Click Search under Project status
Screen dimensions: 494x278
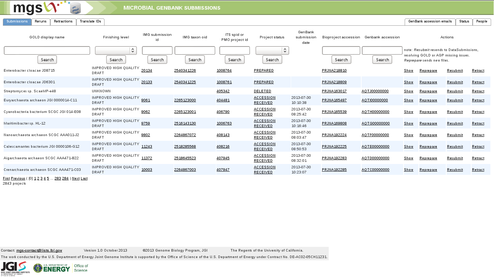[x=272, y=60]
